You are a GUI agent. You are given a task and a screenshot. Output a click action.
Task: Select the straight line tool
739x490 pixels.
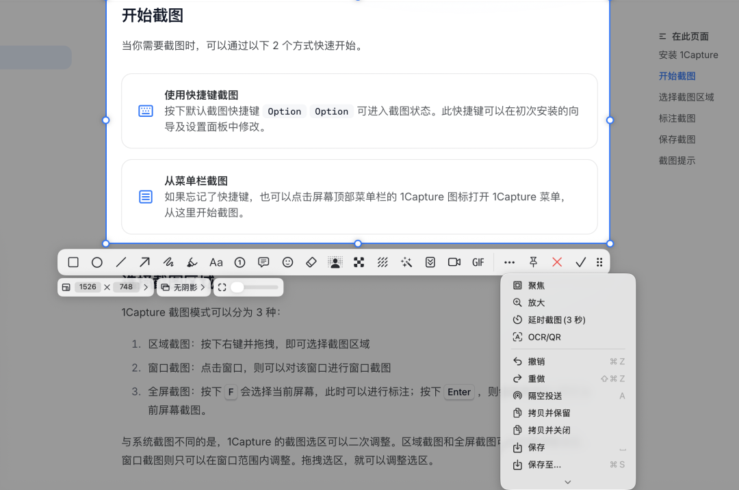[121, 262]
